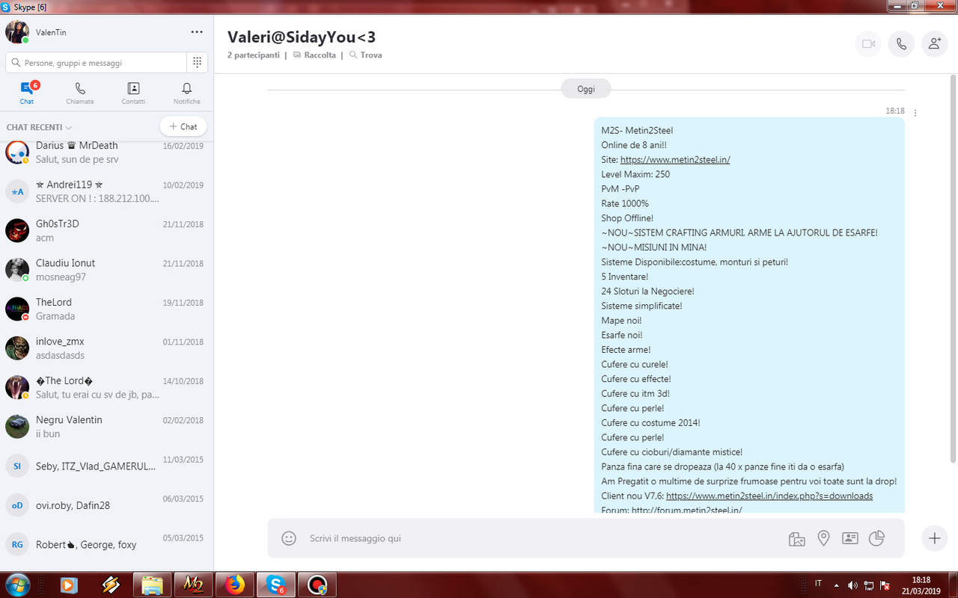
Task: Open message options at 18:18 message
Action: point(915,113)
